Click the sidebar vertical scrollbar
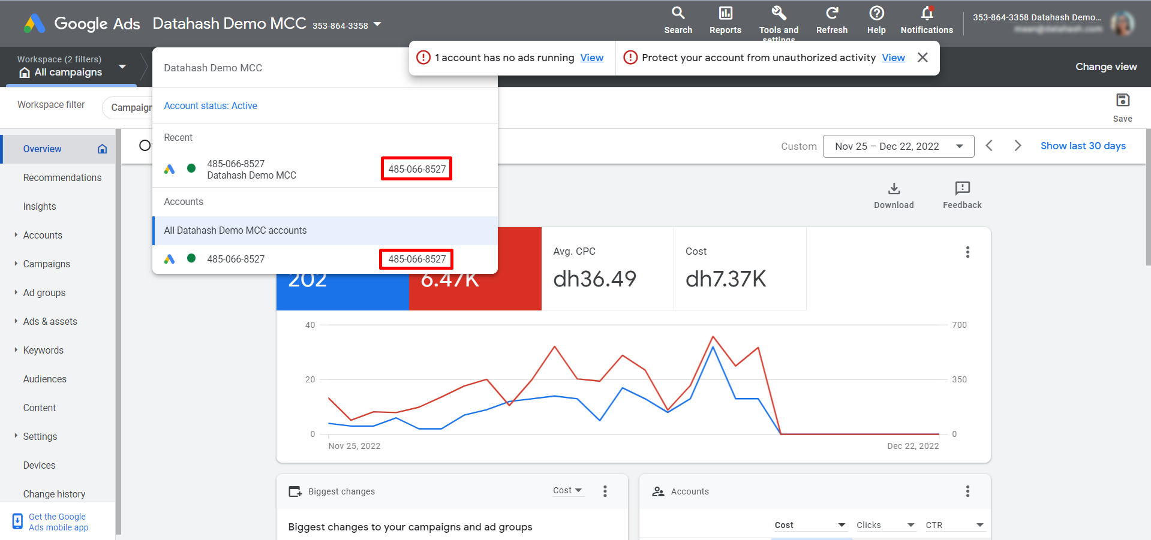 point(118,330)
